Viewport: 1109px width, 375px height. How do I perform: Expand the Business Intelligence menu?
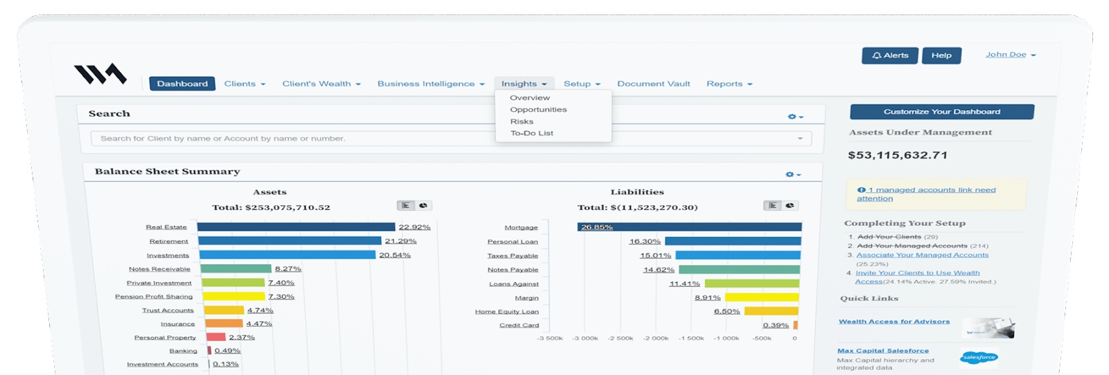click(x=431, y=84)
